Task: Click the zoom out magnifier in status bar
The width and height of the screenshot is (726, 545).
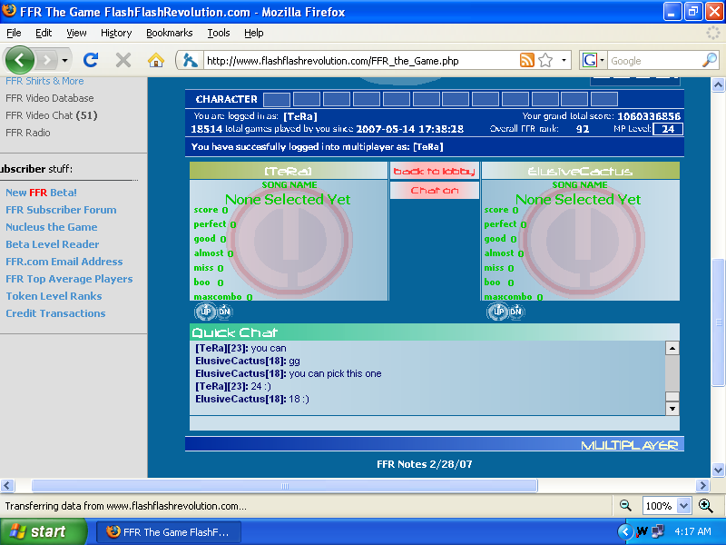Action: (626, 506)
